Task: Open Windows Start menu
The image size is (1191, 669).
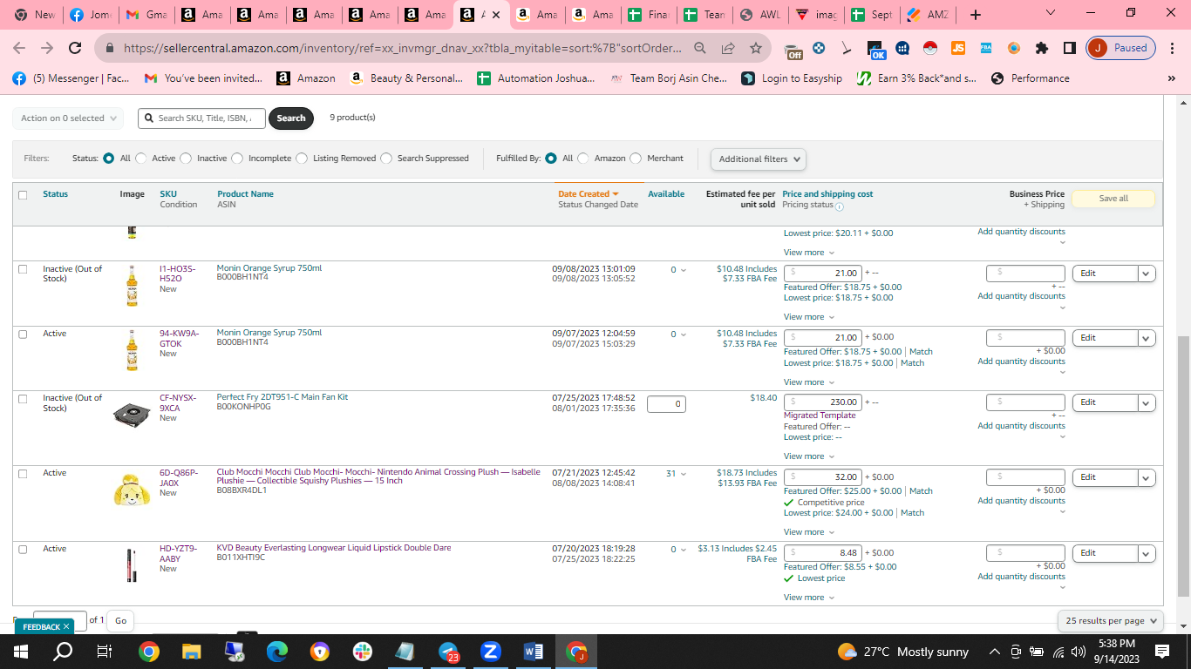Action: coord(21,651)
